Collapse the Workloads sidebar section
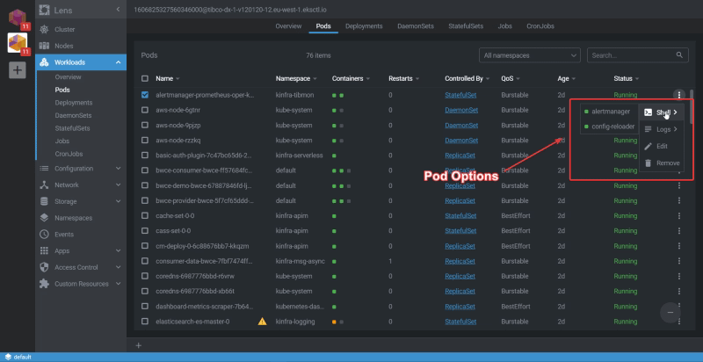The height and width of the screenshot is (362, 703). [119, 62]
